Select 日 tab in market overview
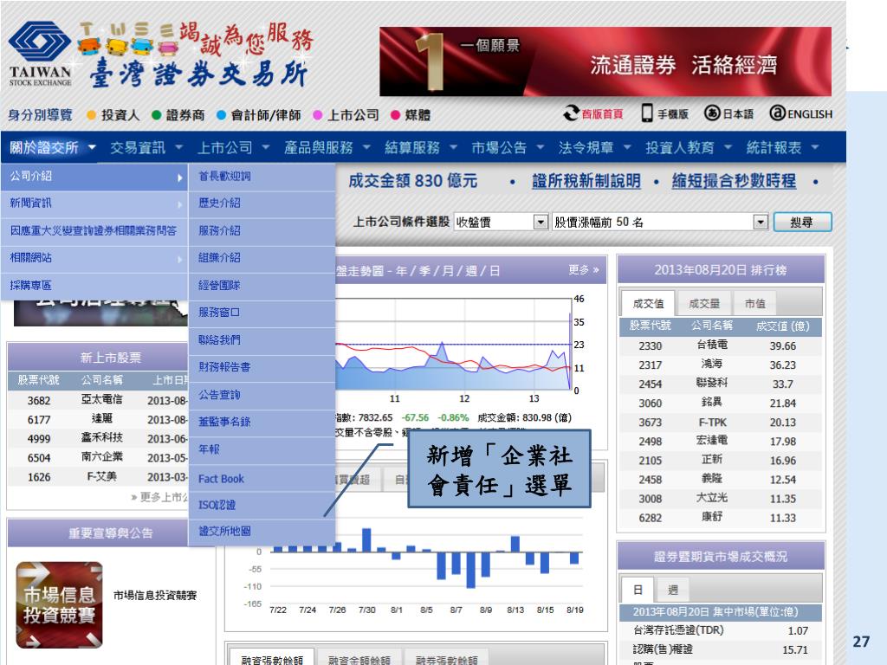887x665 pixels. 638,590
